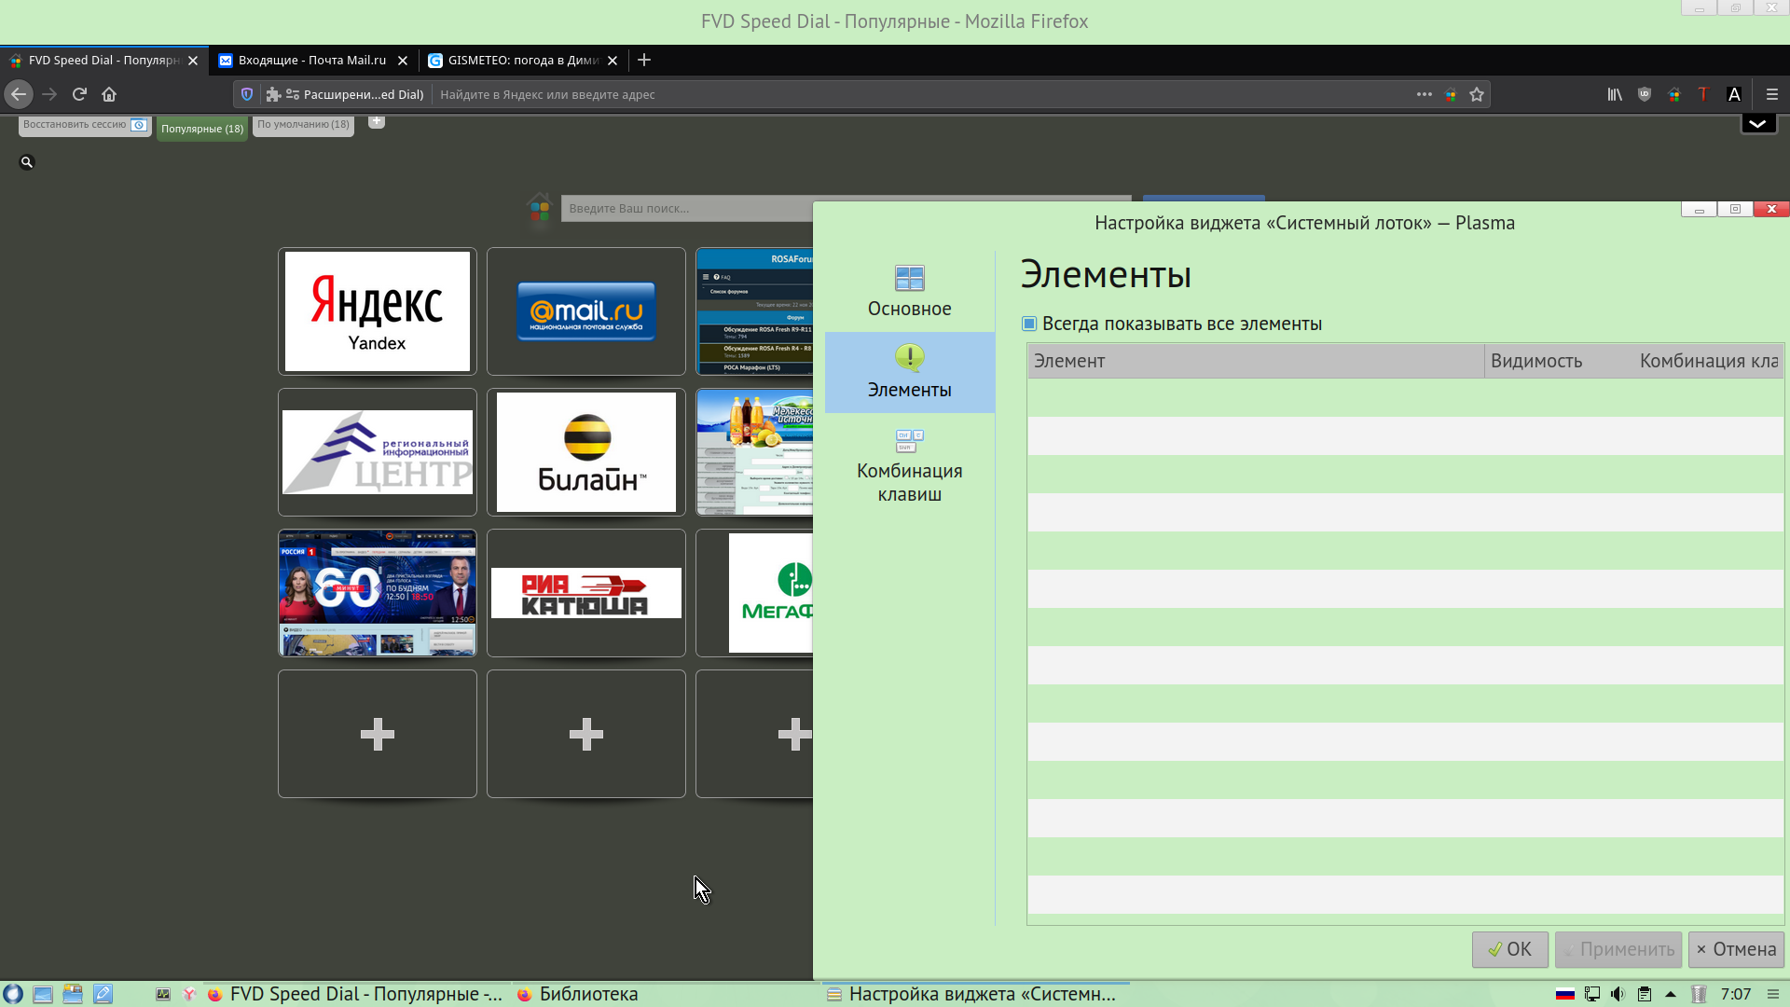1790x1007 pixels.
Task: Click the Firefox home icon
Action: (109, 94)
